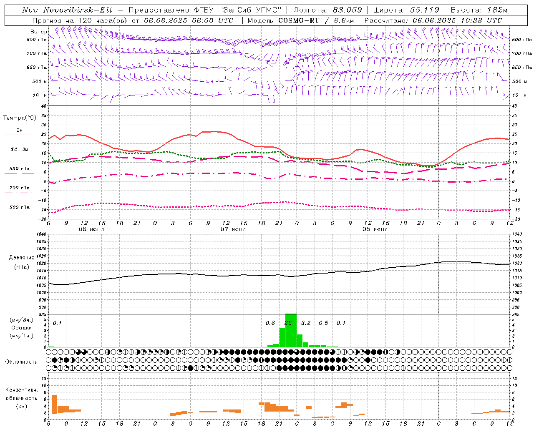Click the (км) unit label
Viewport: 534px width, 427px height.
pyautogui.click(x=22, y=406)
